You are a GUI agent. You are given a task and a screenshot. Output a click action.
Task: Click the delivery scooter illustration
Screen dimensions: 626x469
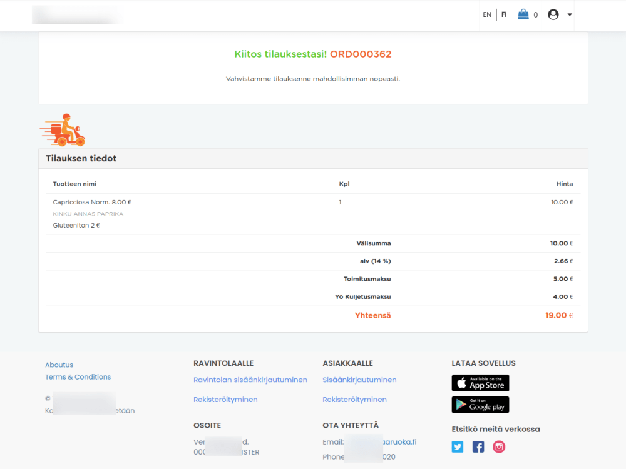(63, 130)
